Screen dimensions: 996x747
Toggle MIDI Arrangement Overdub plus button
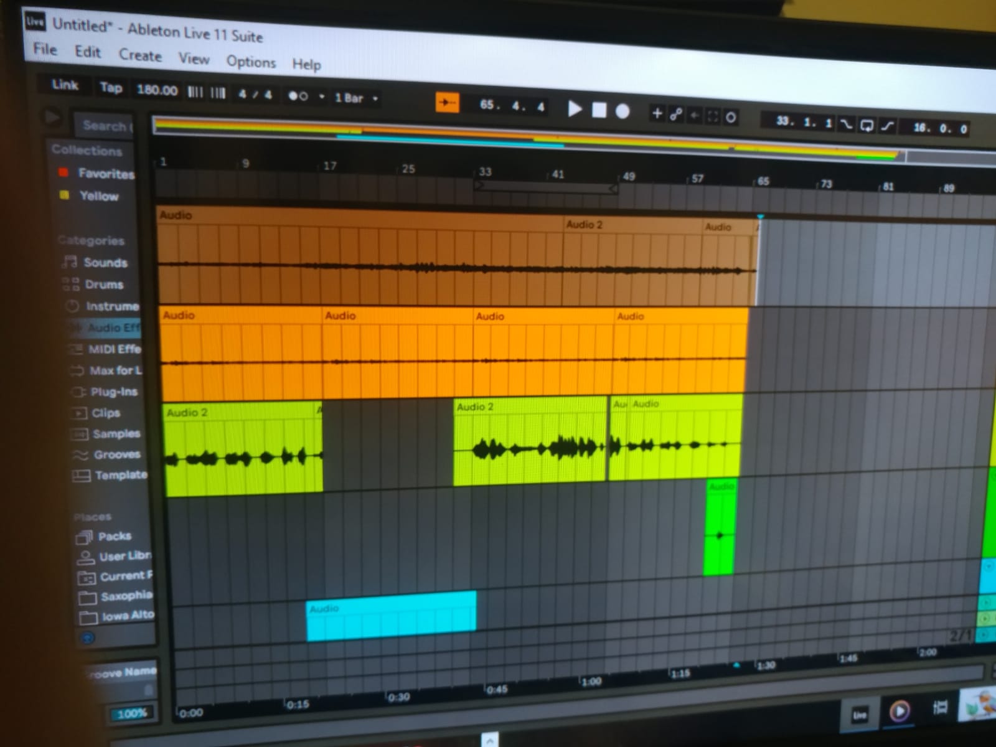[657, 113]
